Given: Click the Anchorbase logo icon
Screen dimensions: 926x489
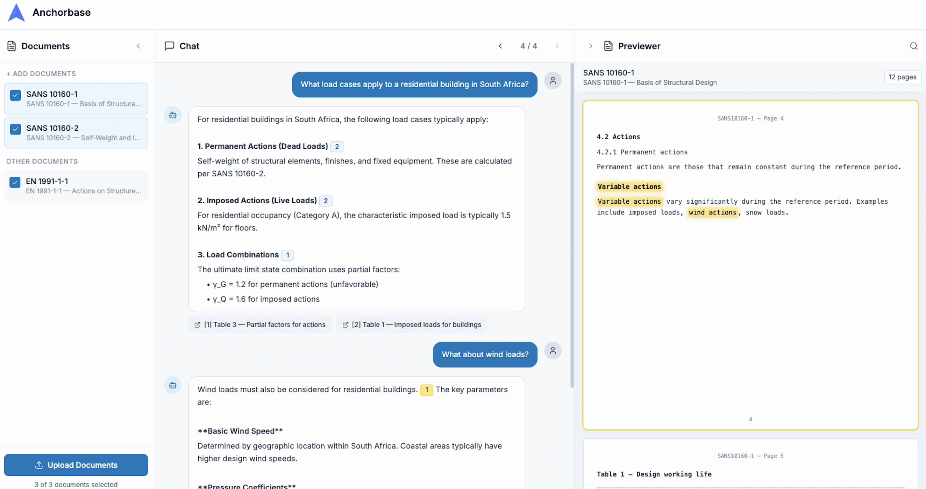Looking at the screenshot, I should tap(16, 13).
